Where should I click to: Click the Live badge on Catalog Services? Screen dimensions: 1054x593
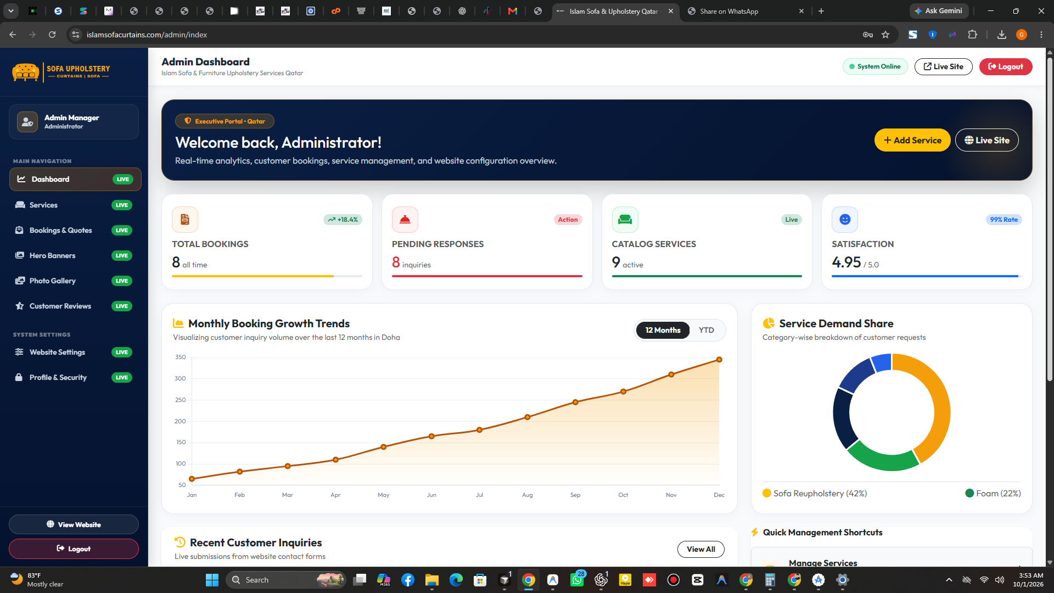pos(791,220)
